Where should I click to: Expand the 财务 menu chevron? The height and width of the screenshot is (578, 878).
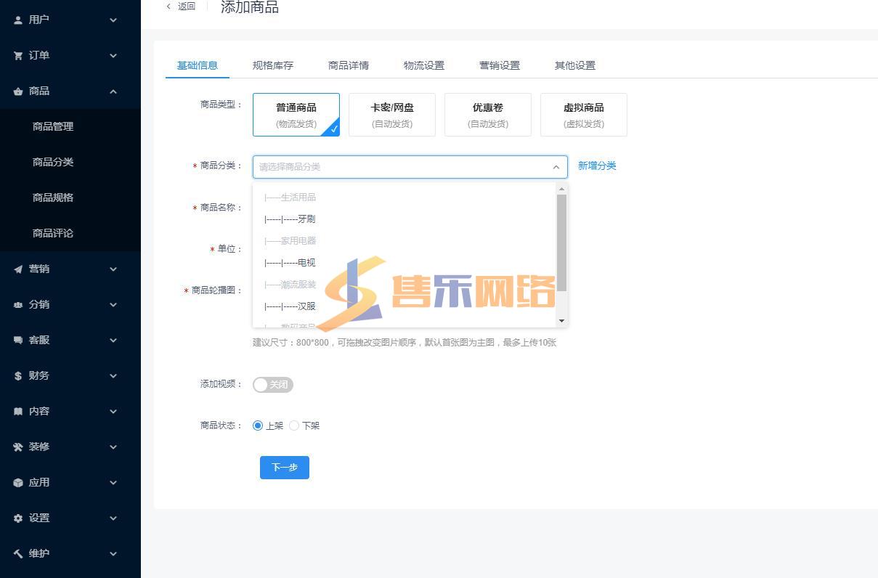[x=113, y=376]
